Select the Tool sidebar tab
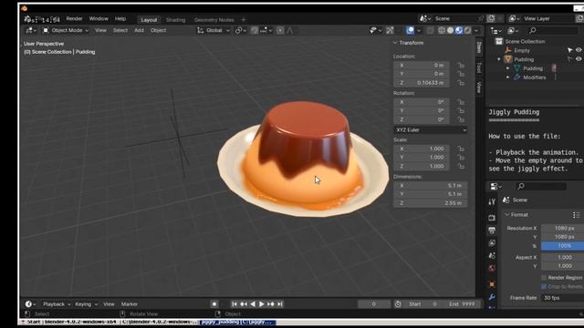The image size is (584, 328). click(479, 67)
